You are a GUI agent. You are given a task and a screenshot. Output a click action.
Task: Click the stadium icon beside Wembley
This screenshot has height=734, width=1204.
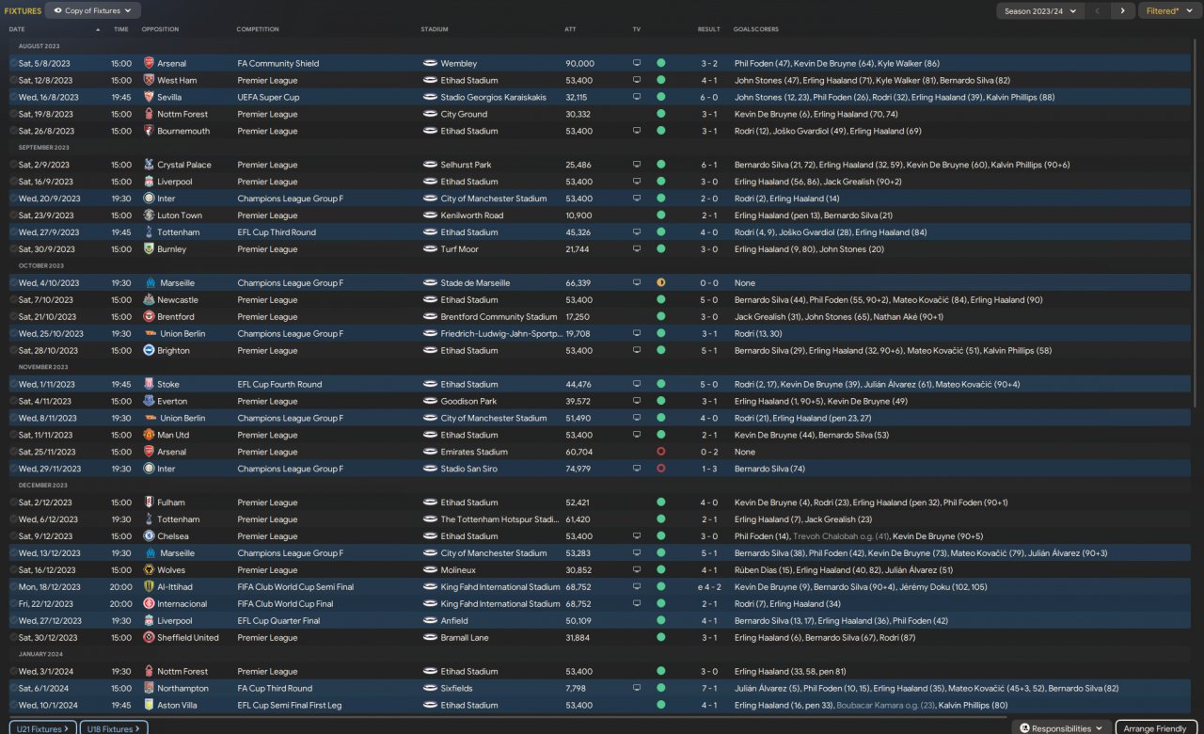(430, 63)
